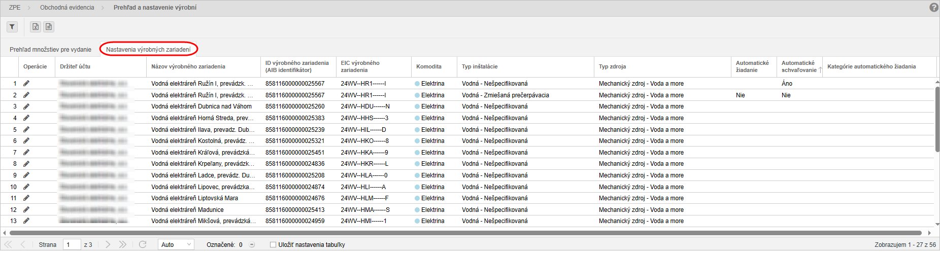Enable Uložiť nastavenia tabuľky checkbox
Viewport: 940px width, 254px height.
(x=273, y=245)
